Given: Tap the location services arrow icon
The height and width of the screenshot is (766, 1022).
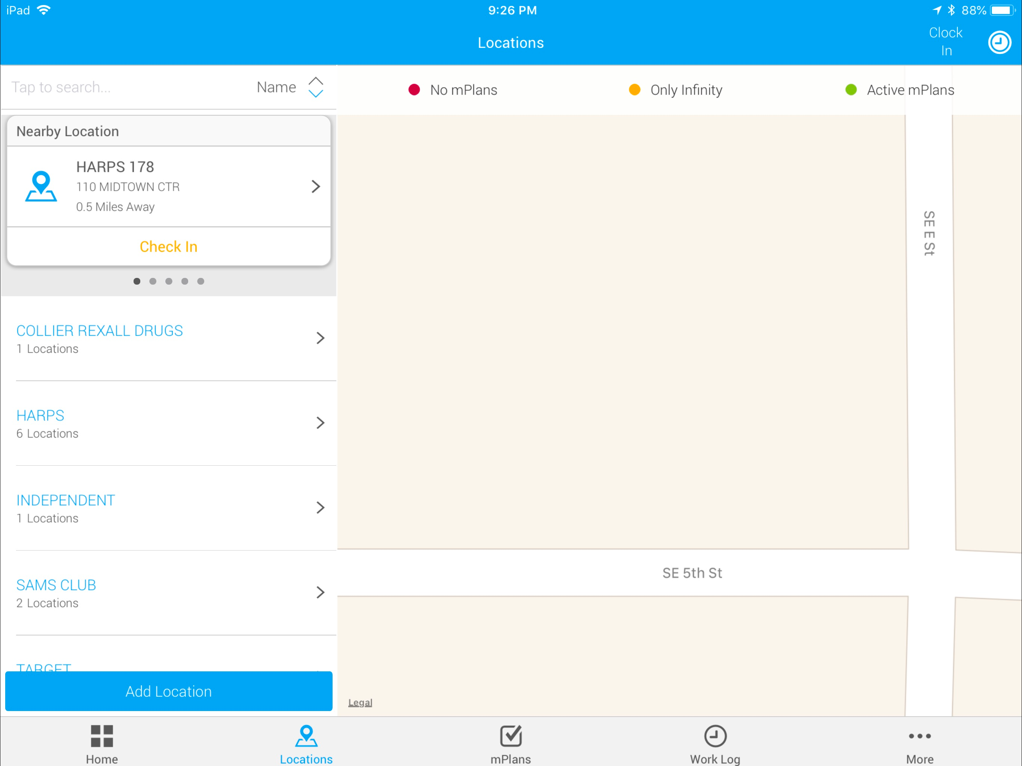Looking at the screenshot, I should pyautogui.click(x=937, y=10).
